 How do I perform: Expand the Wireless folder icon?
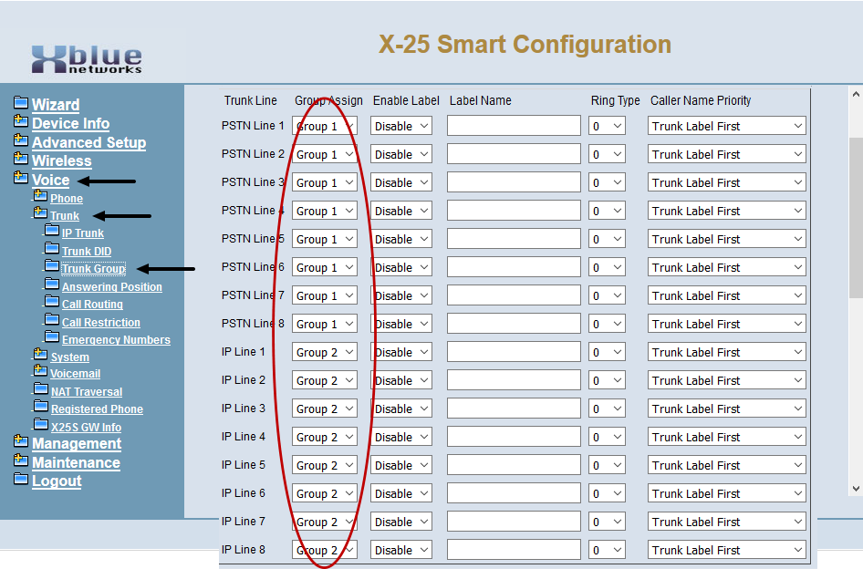click(x=21, y=159)
